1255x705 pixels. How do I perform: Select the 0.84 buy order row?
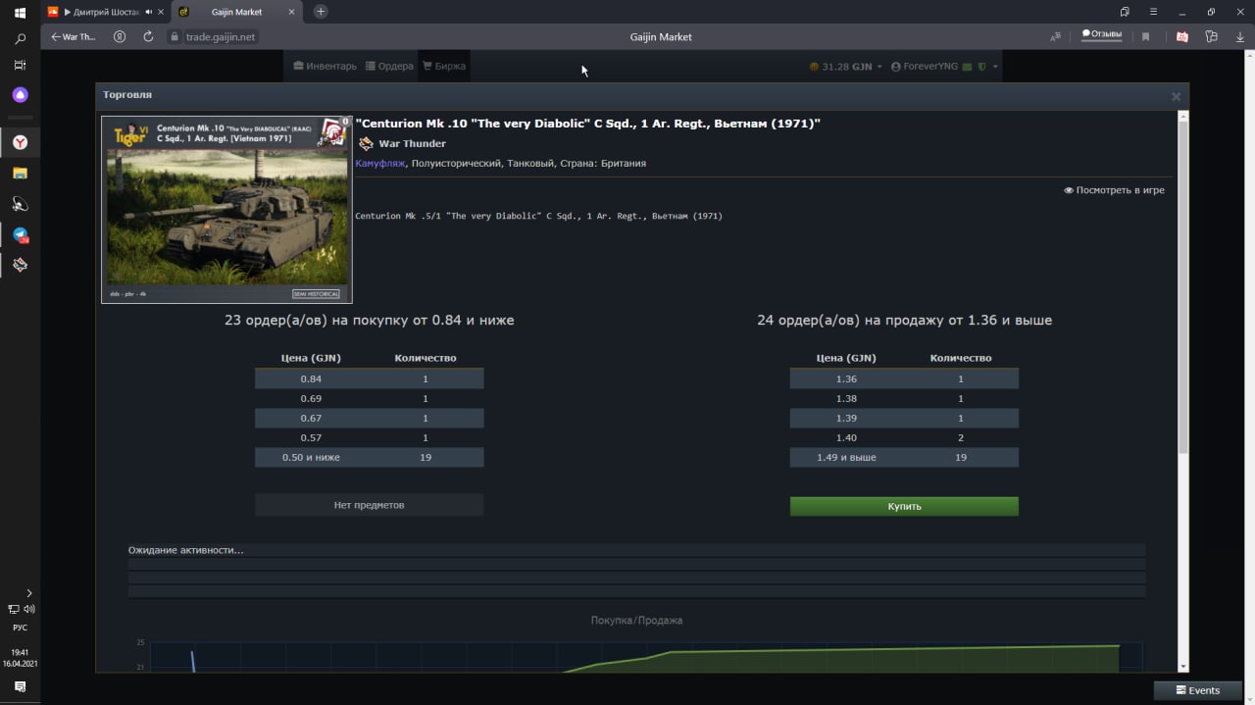(x=369, y=378)
